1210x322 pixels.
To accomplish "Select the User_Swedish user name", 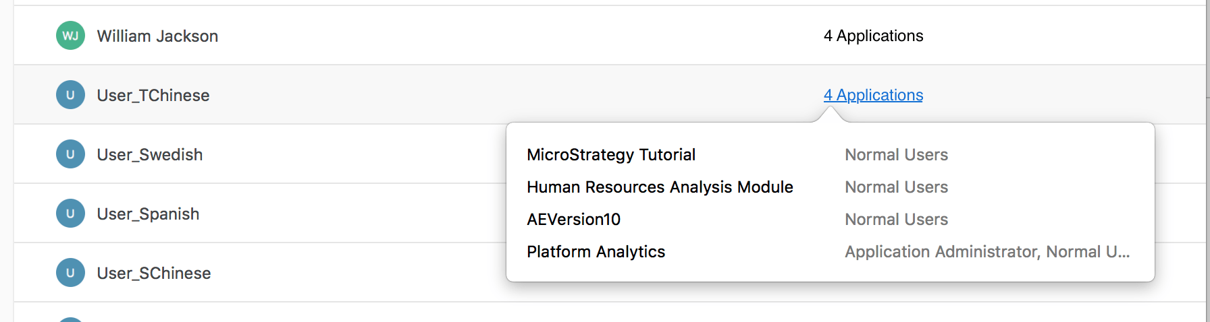I will coord(150,154).
